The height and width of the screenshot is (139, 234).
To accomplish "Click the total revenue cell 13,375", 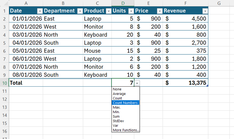I will pos(185,83).
